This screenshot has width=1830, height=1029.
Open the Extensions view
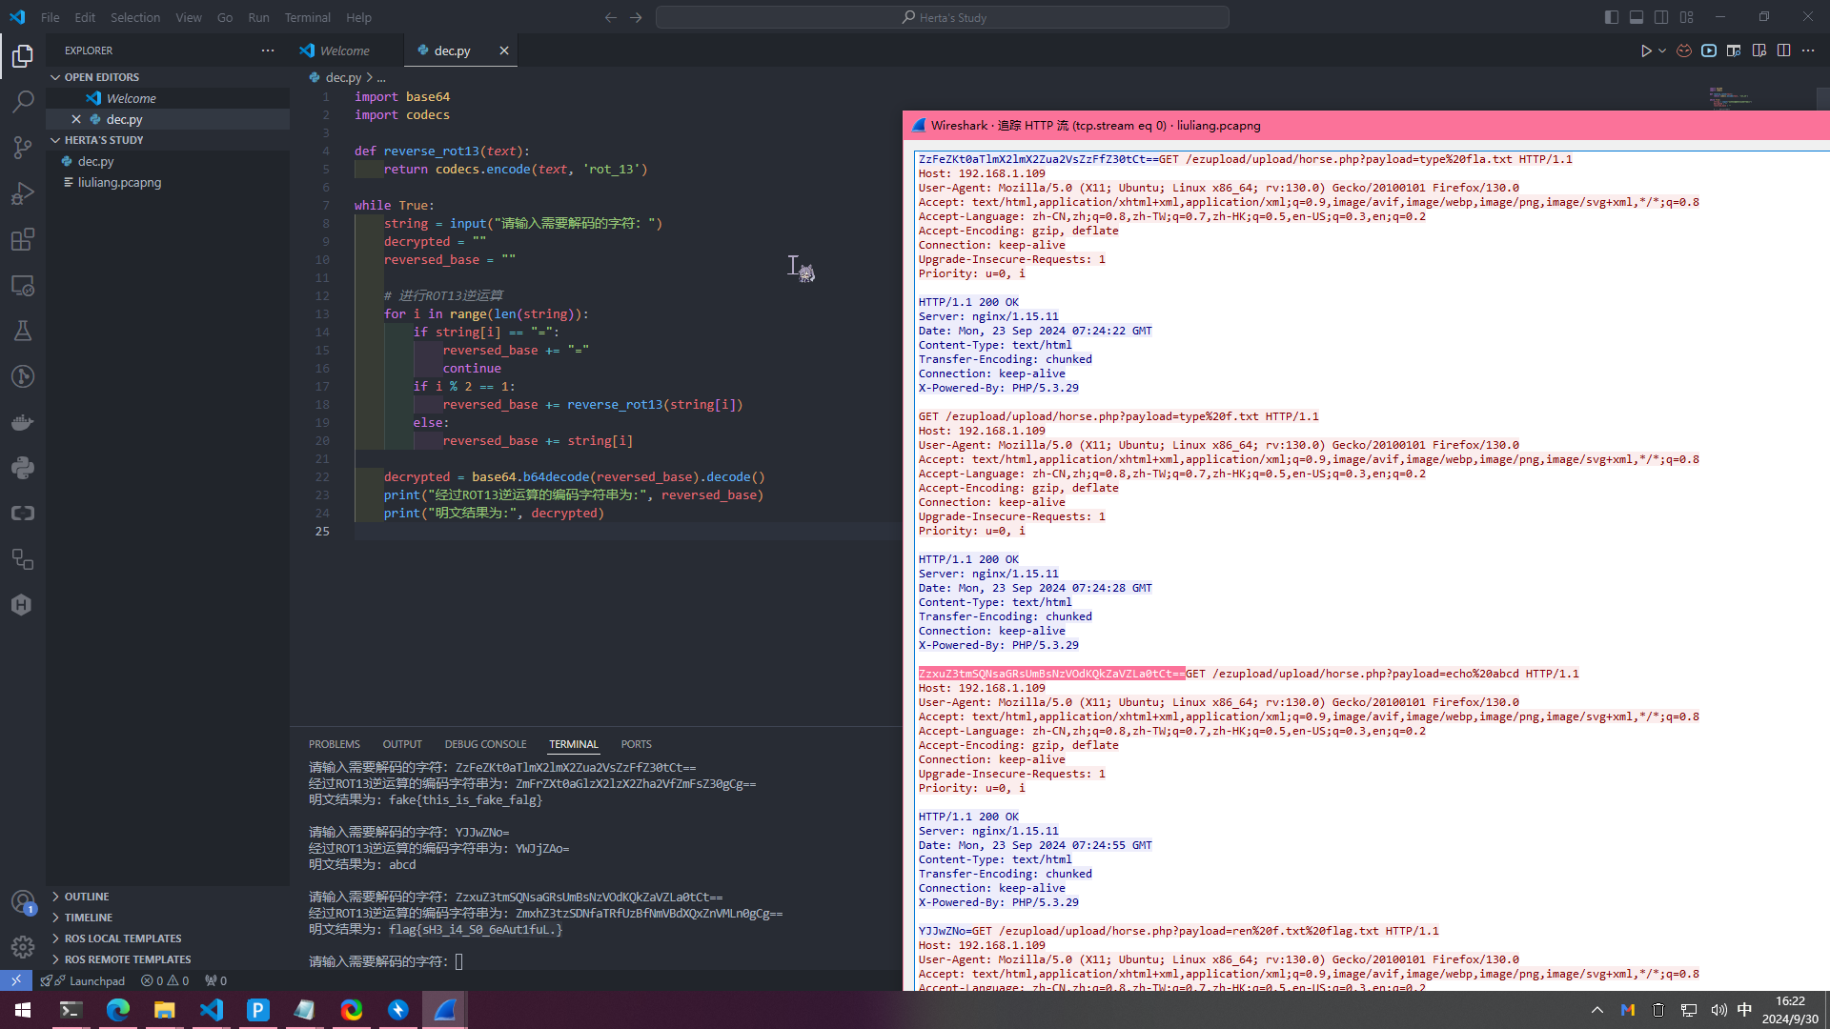[23, 239]
